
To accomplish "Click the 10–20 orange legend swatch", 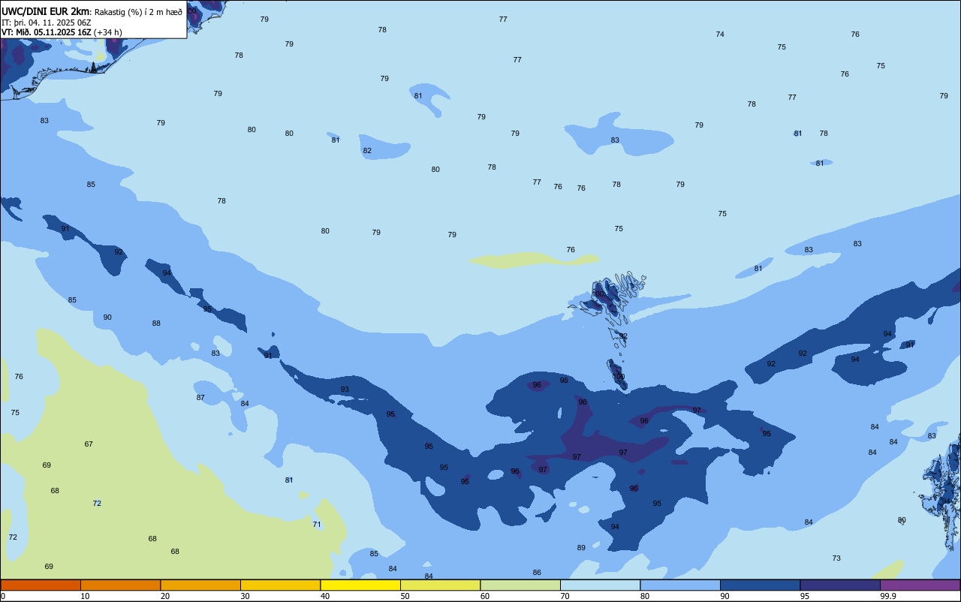I will [120, 585].
